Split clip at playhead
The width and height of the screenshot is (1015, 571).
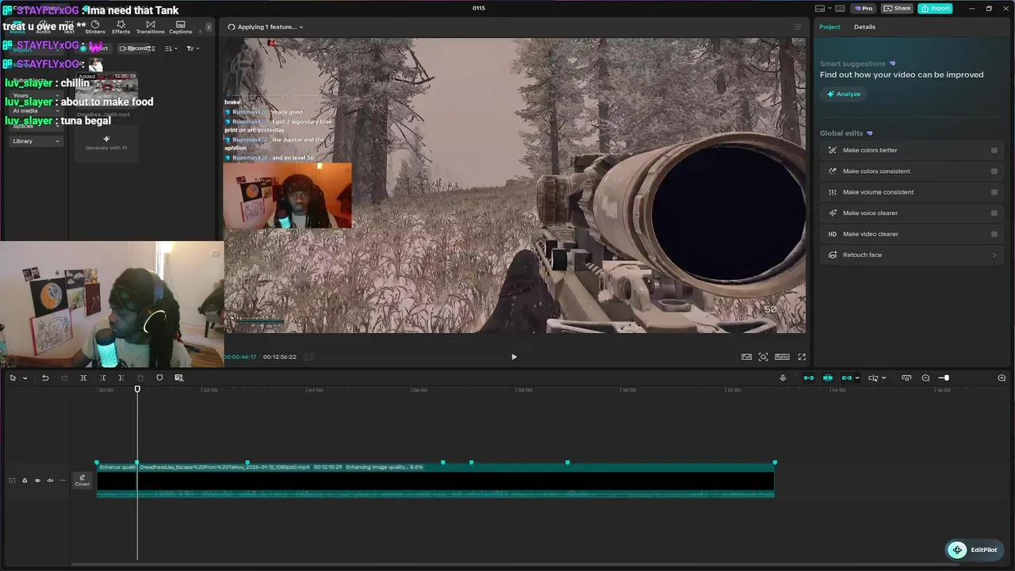[83, 377]
